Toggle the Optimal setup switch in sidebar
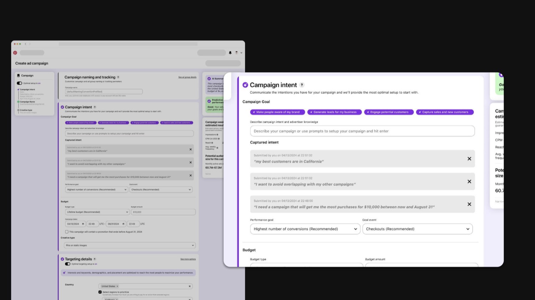Viewport: 535px width, 300px height. (20, 83)
